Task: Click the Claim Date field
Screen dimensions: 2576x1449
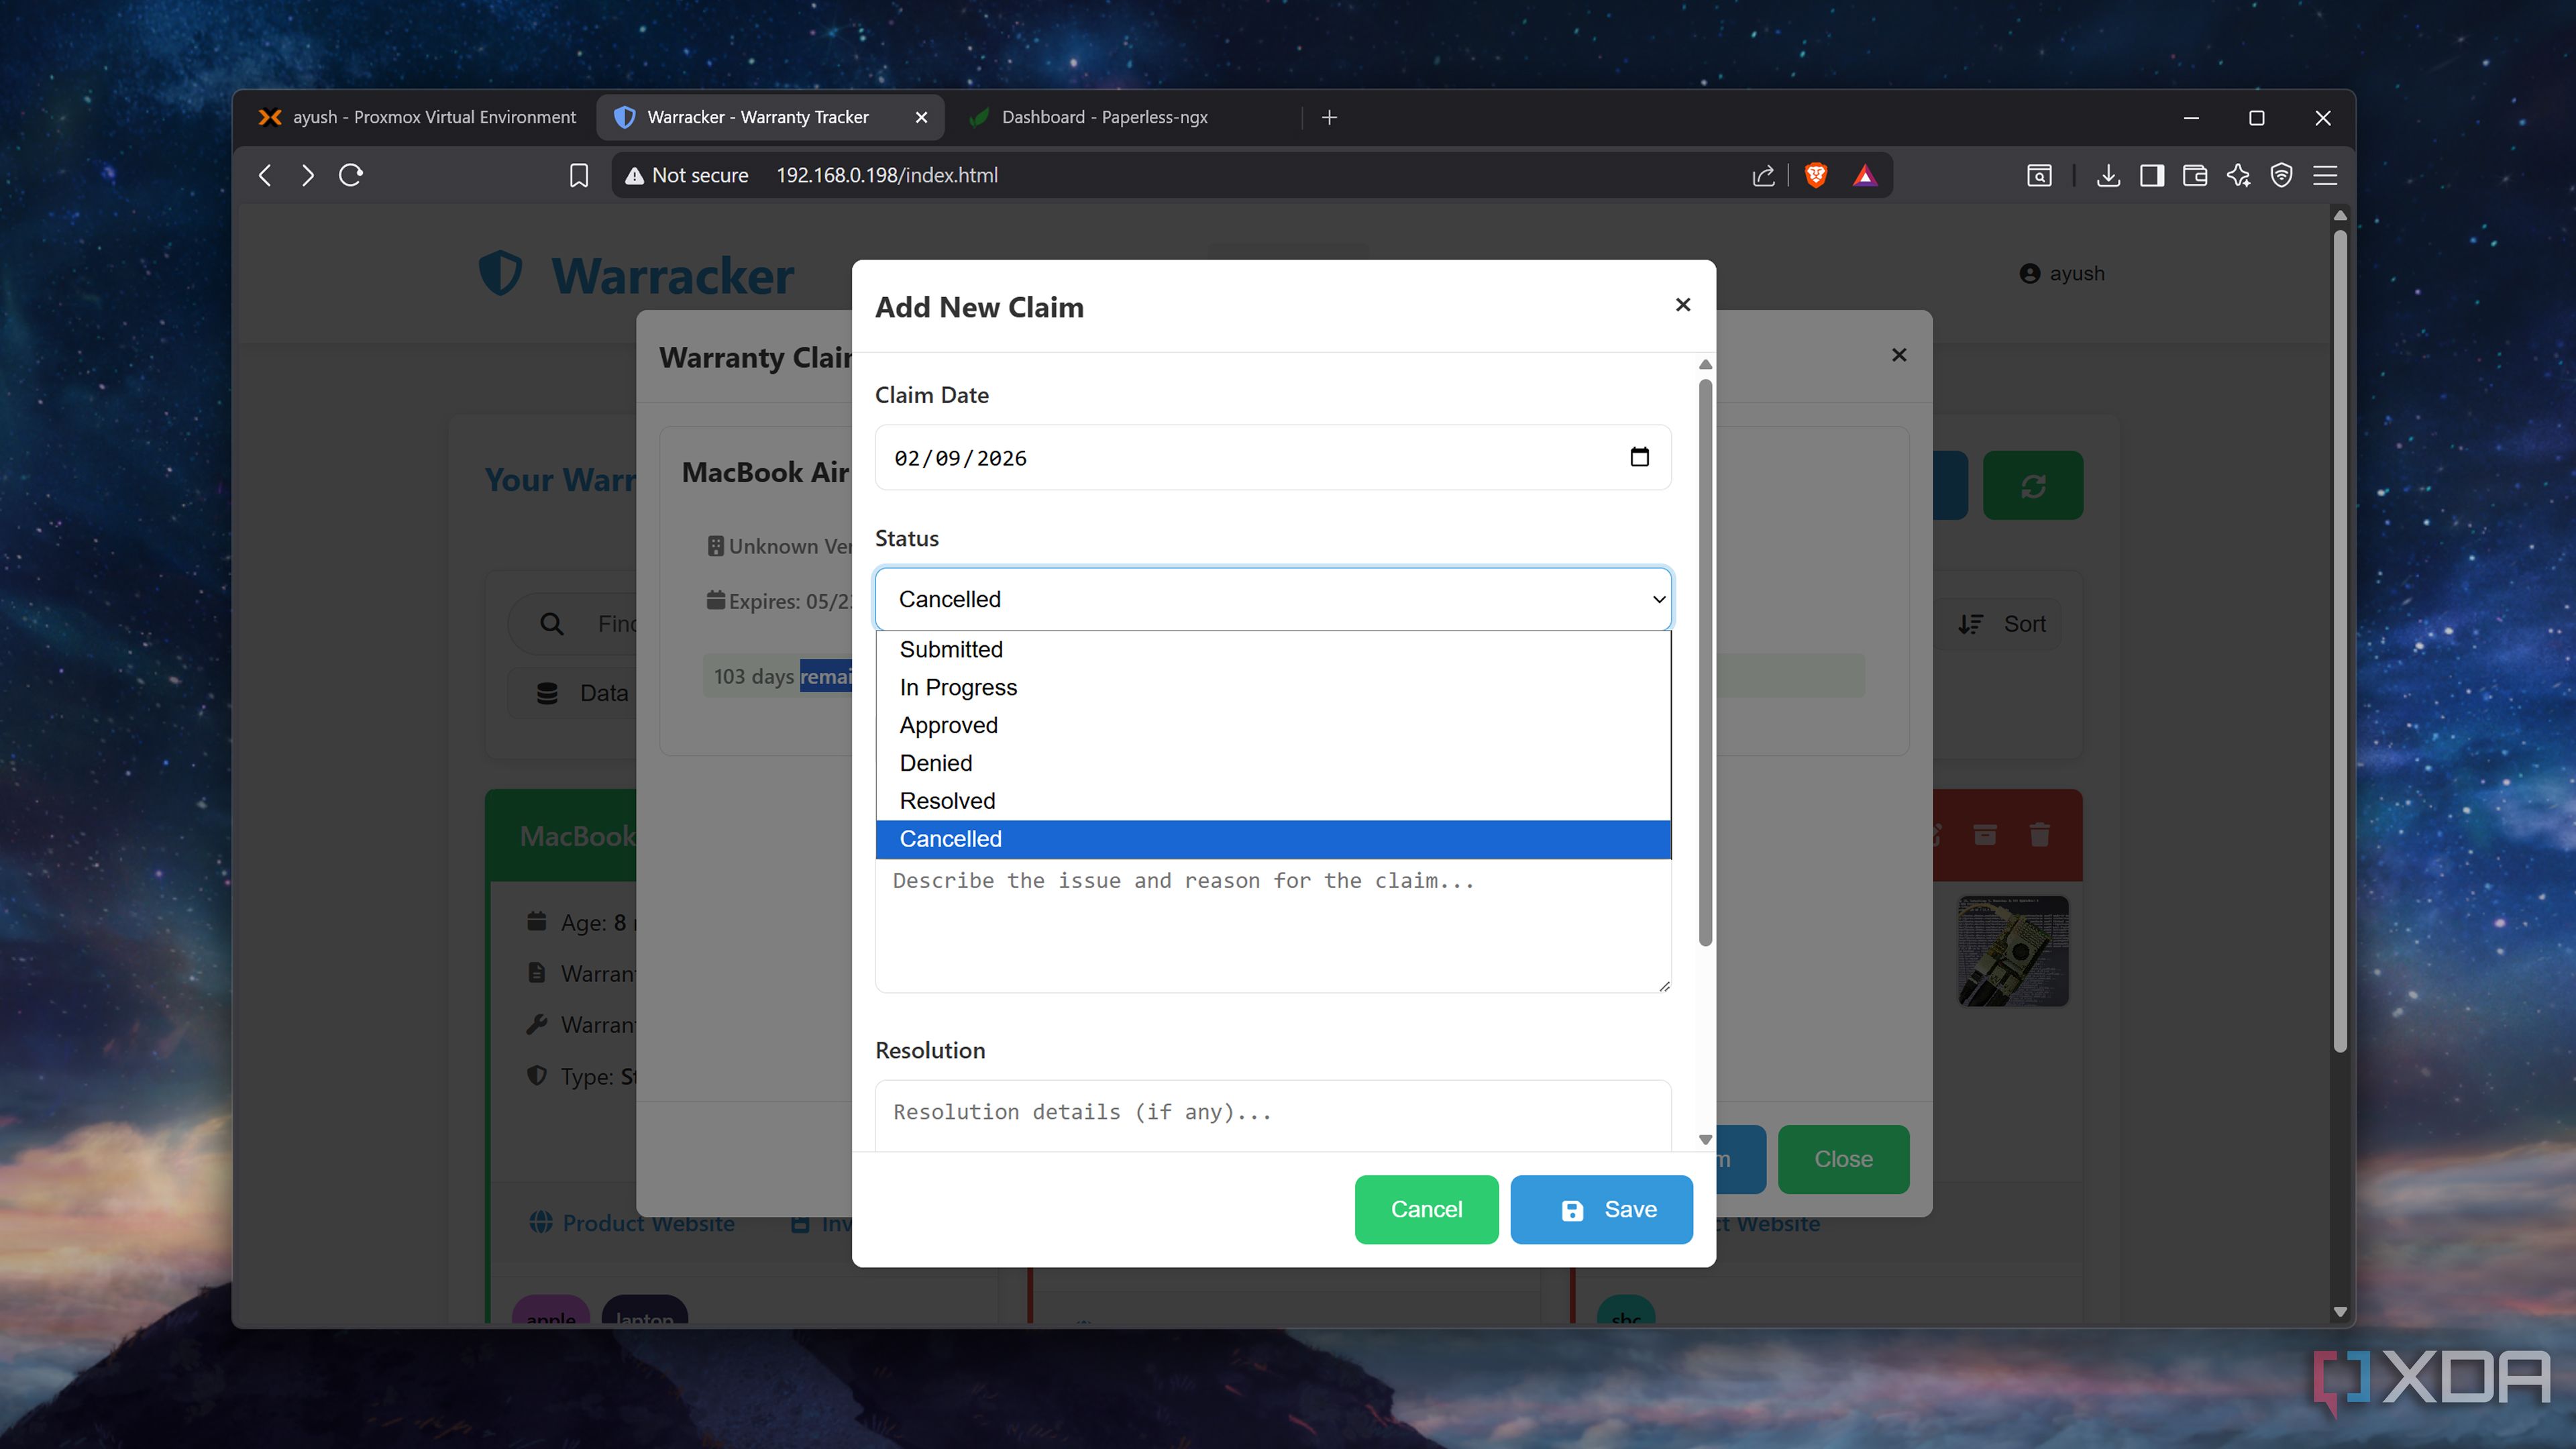Action: 1273,457
